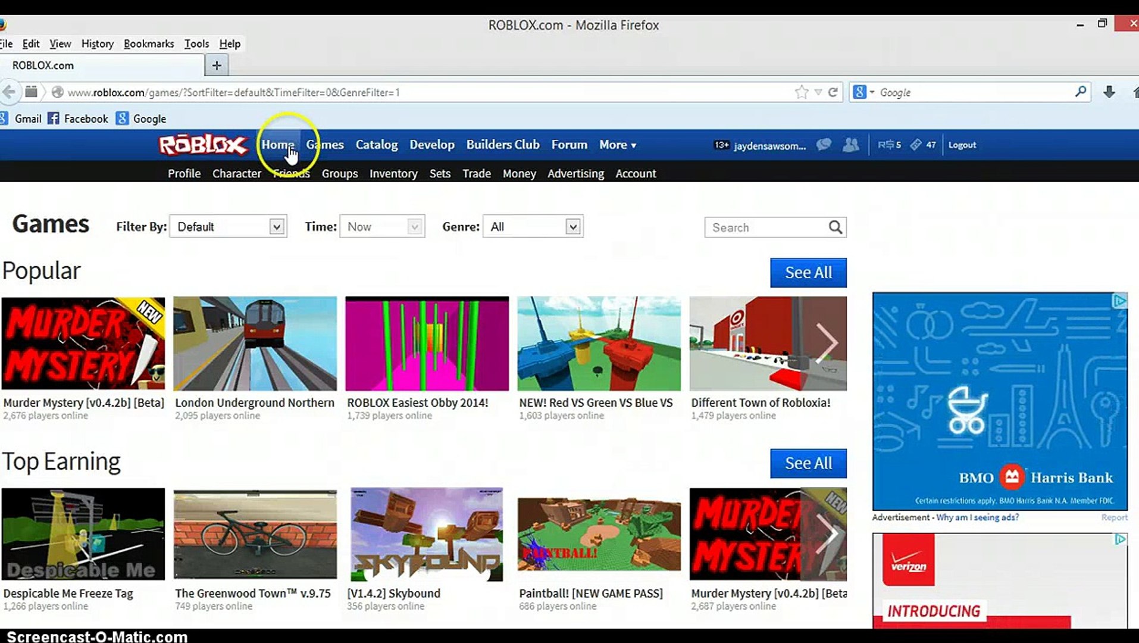The height and width of the screenshot is (643, 1139).
Task: Open the Facebook bookmark
Action: pyautogui.click(x=78, y=118)
